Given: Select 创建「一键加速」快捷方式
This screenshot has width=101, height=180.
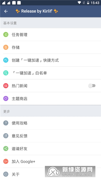Looking at the screenshot, I should (50, 60).
